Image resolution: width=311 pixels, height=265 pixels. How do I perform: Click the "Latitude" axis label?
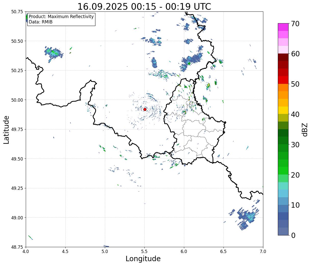point(6,129)
